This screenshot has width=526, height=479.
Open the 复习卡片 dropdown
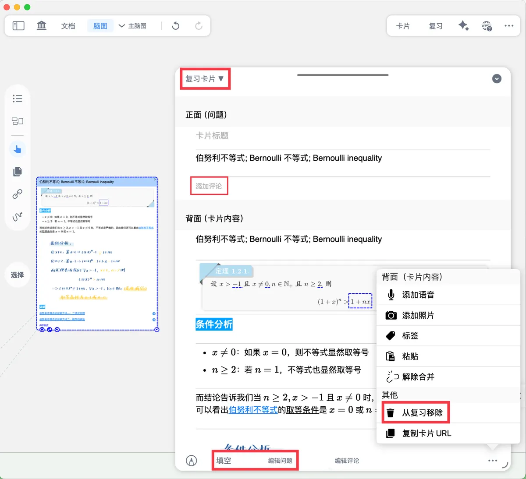pyautogui.click(x=205, y=79)
